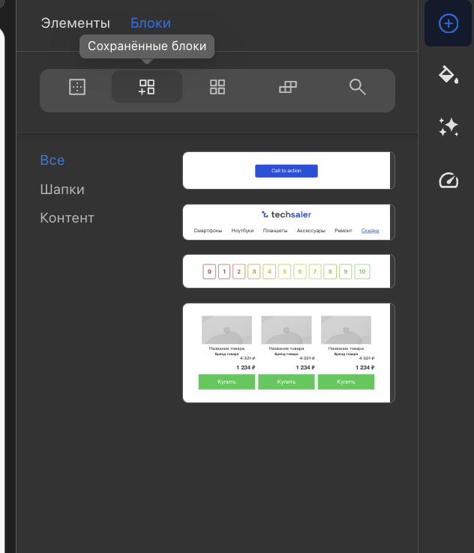Select the stacked modules structure icon
This screenshot has width=474, height=553.
click(288, 87)
